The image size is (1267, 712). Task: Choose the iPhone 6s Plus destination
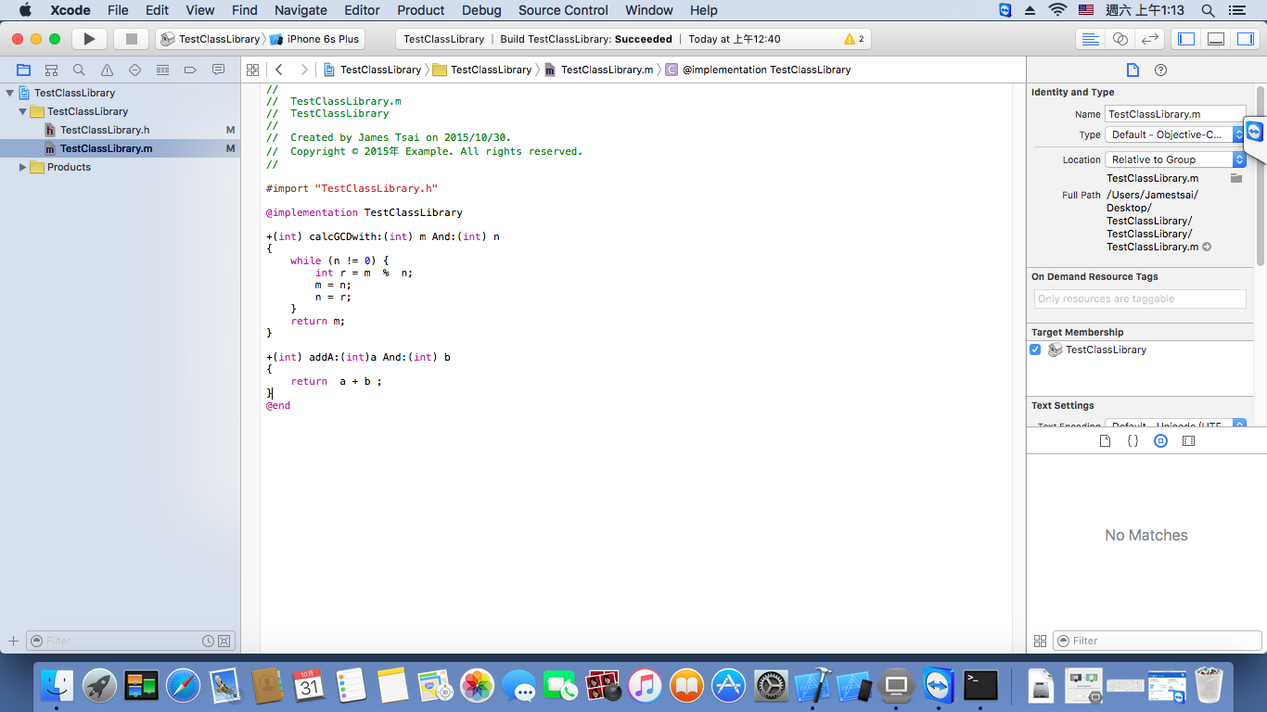coord(314,39)
